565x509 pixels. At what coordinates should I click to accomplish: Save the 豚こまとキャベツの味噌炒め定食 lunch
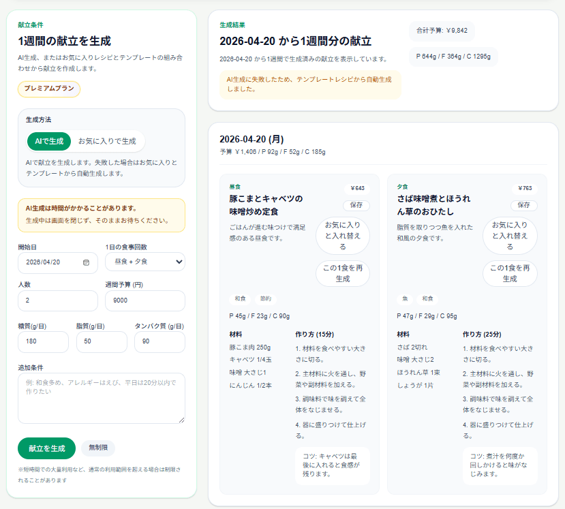[356, 205]
